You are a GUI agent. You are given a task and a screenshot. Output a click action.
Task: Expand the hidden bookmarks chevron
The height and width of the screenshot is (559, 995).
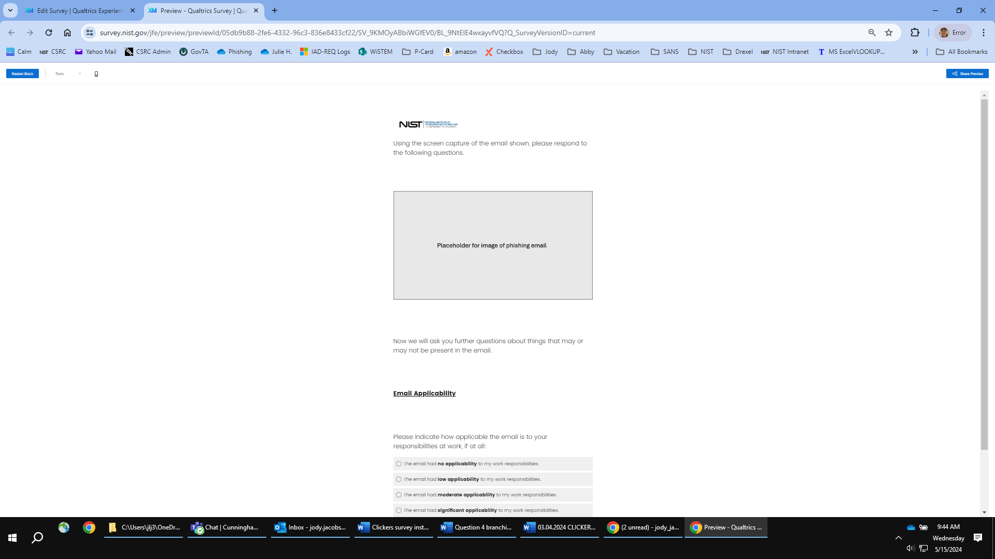click(915, 52)
